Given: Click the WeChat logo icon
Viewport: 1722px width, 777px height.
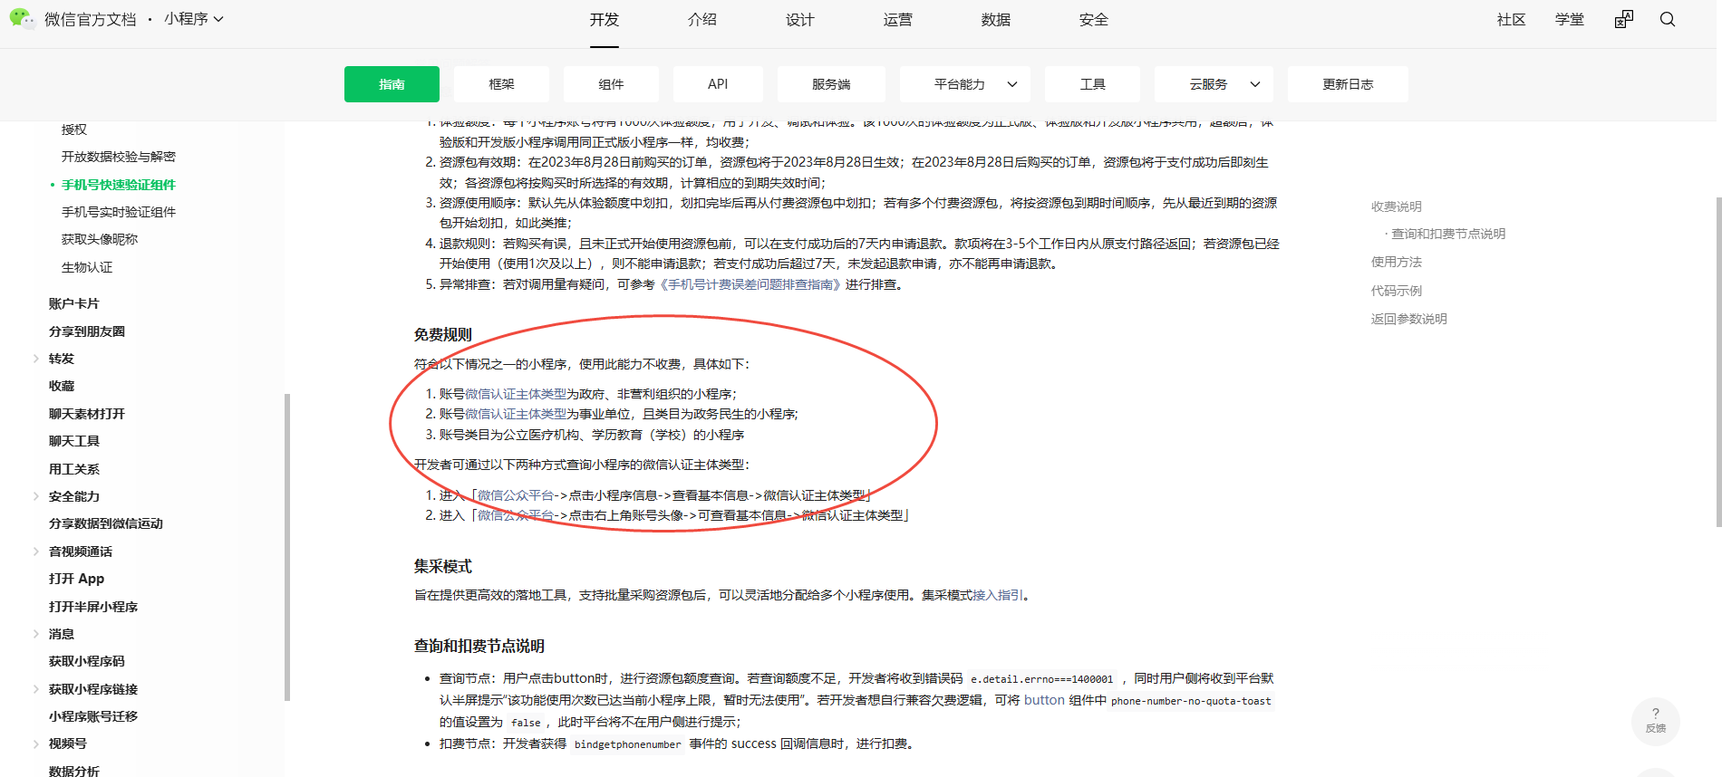Looking at the screenshot, I should click(22, 18).
